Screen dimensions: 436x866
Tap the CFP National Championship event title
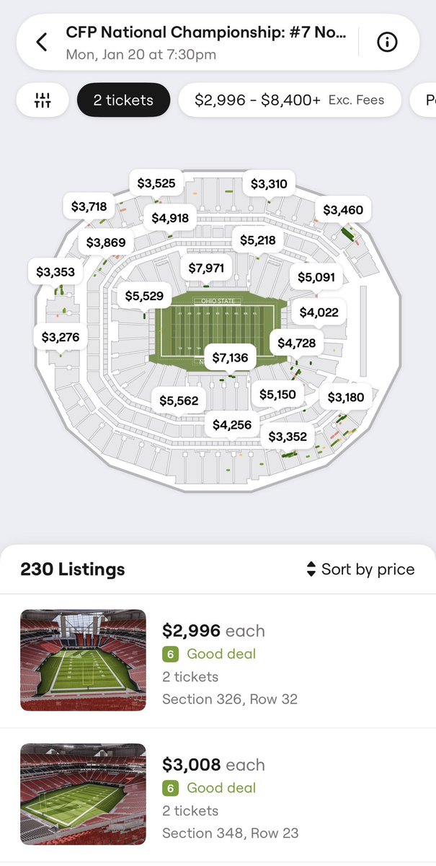tap(206, 32)
